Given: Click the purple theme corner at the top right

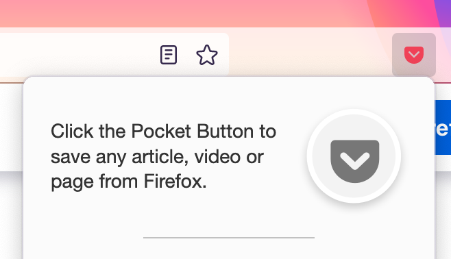Looking at the screenshot, I should pyautogui.click(x=444, y=12).
